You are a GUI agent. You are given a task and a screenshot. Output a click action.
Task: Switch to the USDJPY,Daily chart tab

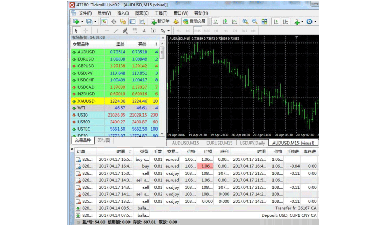pos(252,143)
